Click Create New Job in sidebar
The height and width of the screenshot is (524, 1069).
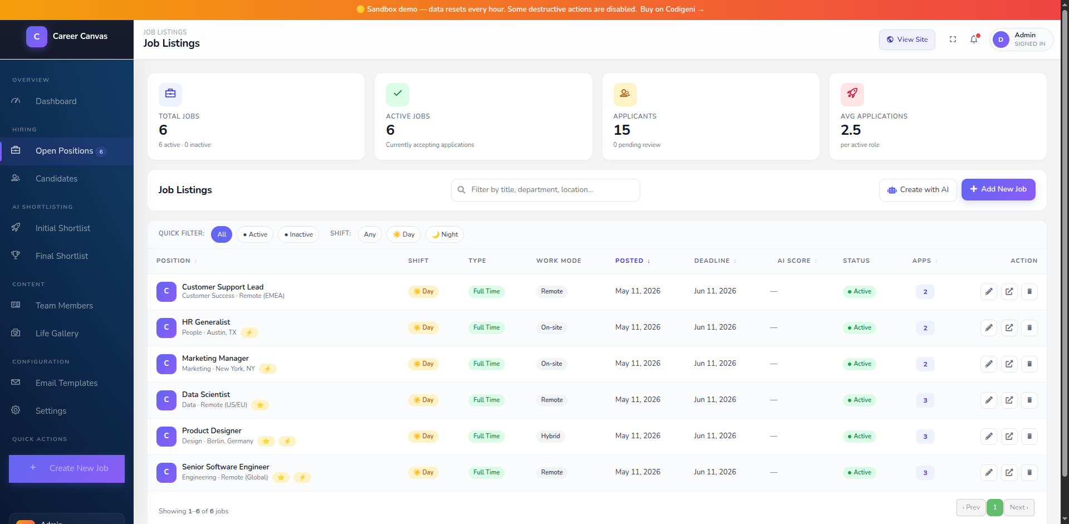click(67, 468)
